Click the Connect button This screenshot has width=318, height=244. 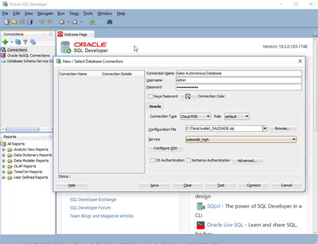click(254, 185)
